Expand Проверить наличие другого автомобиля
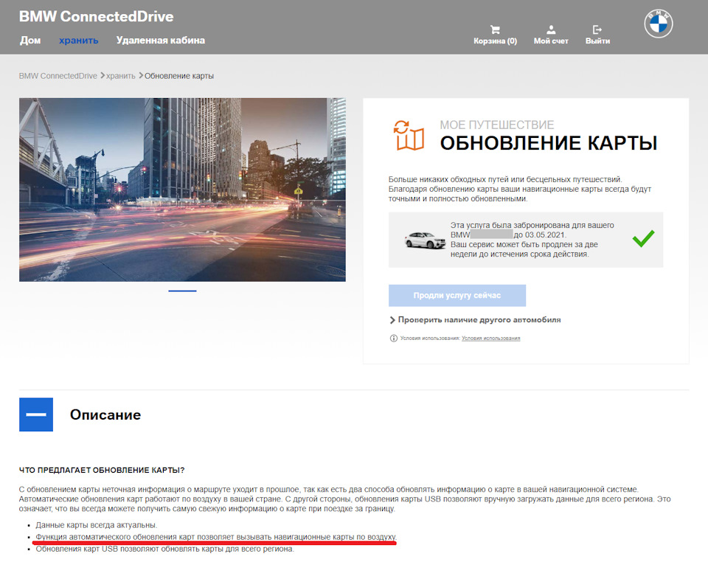This screenshot has height=573, width=708. [x=475, y=320]
